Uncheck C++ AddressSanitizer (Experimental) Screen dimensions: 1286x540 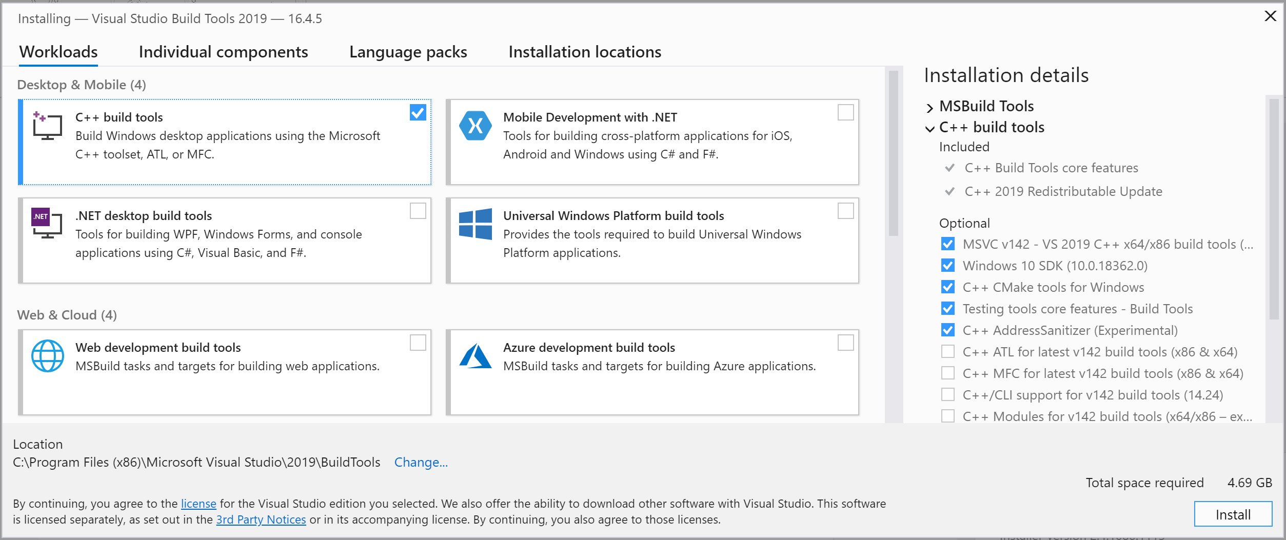tap(947, 330)
